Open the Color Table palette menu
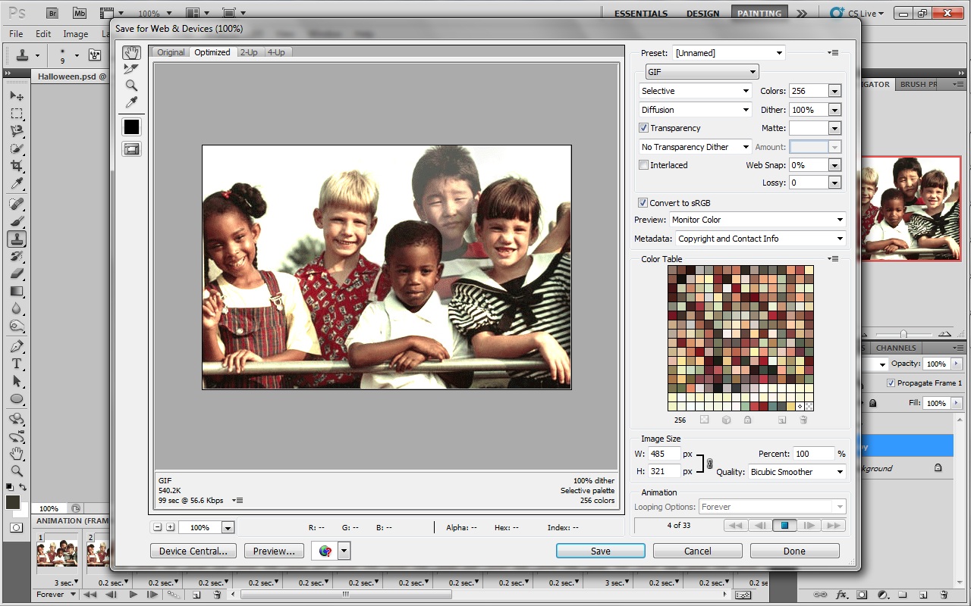The image size is (971, 606). pos(834,259)
